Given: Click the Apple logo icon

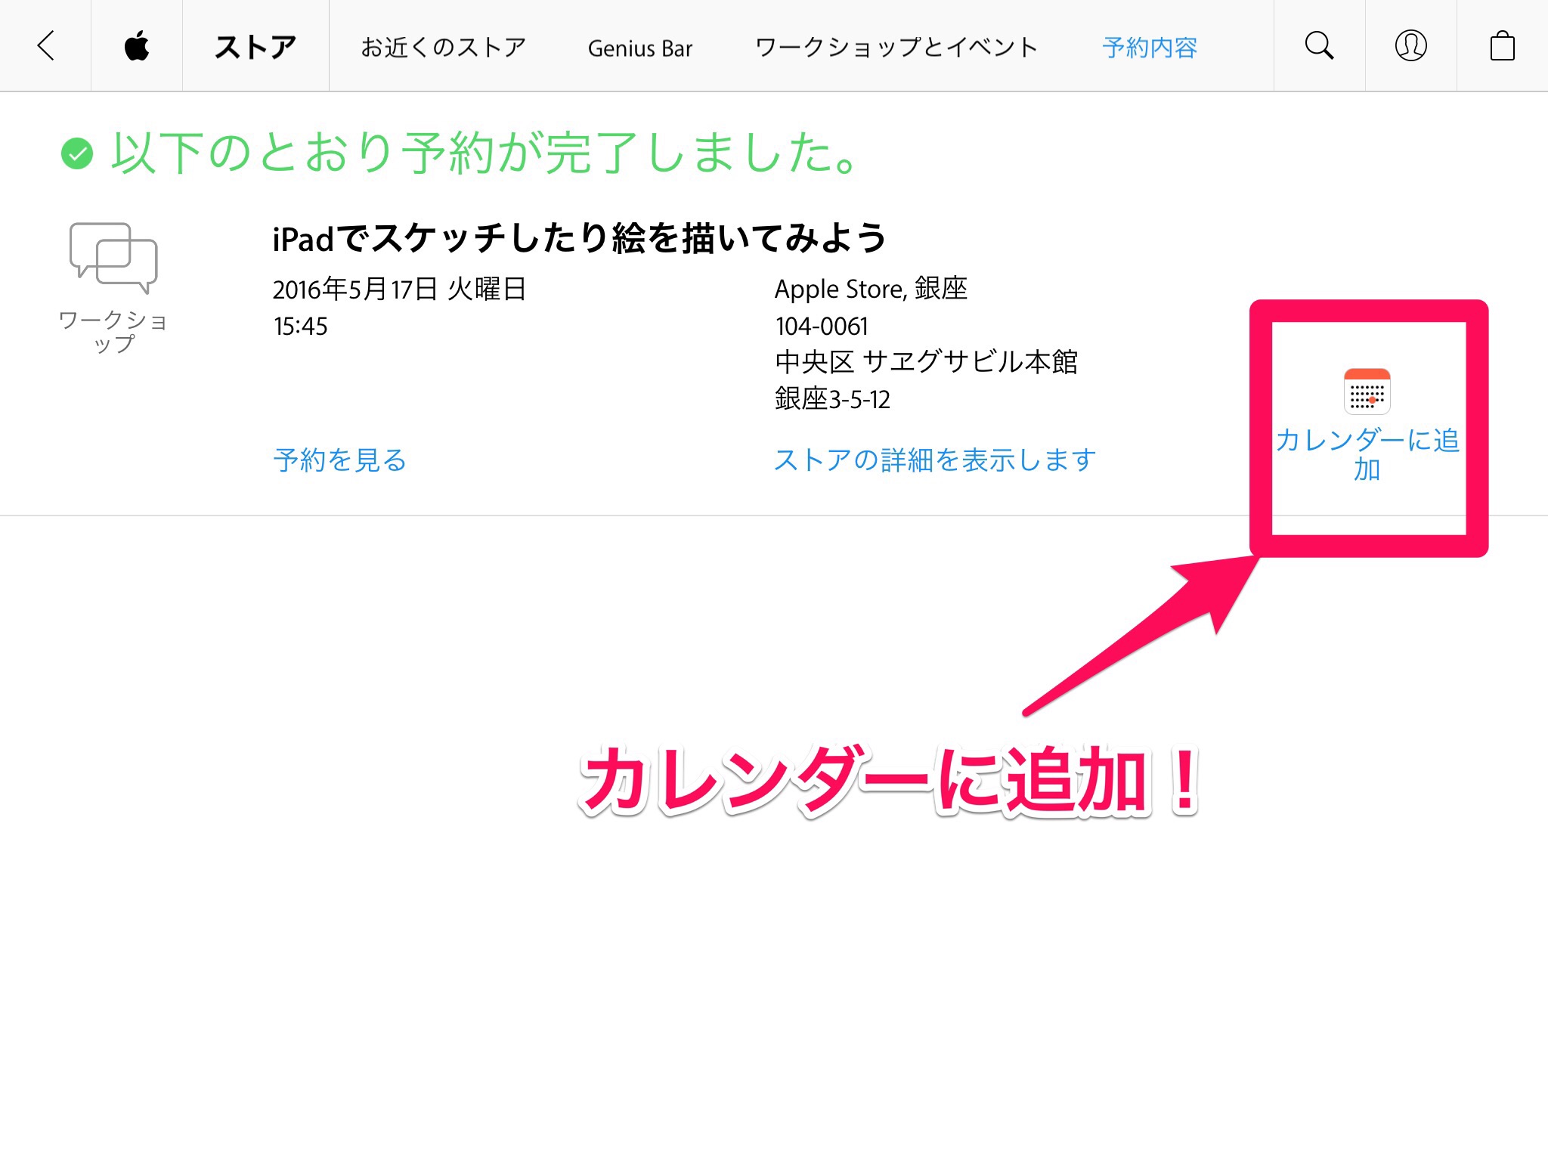Looking at the screenshot, I should tap(137, 46).
